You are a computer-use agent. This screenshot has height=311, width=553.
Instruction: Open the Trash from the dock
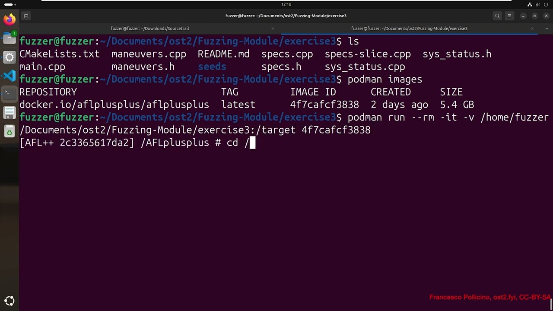click(9, 131)
